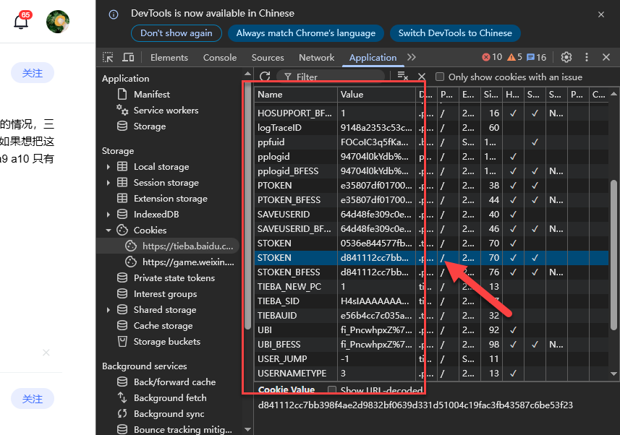Switch to the Network tab
The height and width of the screenshot is (435, 620).
click(316, 58)
